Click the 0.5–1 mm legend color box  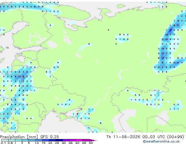[12, 140]
